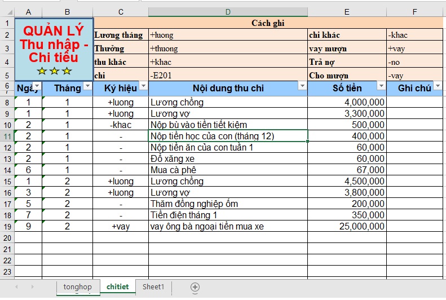Click the QUẢN LÝ Thu nhập title cell
Screen dimensions: 446x300
tap(54, 49)
